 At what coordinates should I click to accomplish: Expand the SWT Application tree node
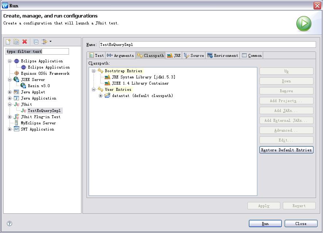click(x=10, y=129)
